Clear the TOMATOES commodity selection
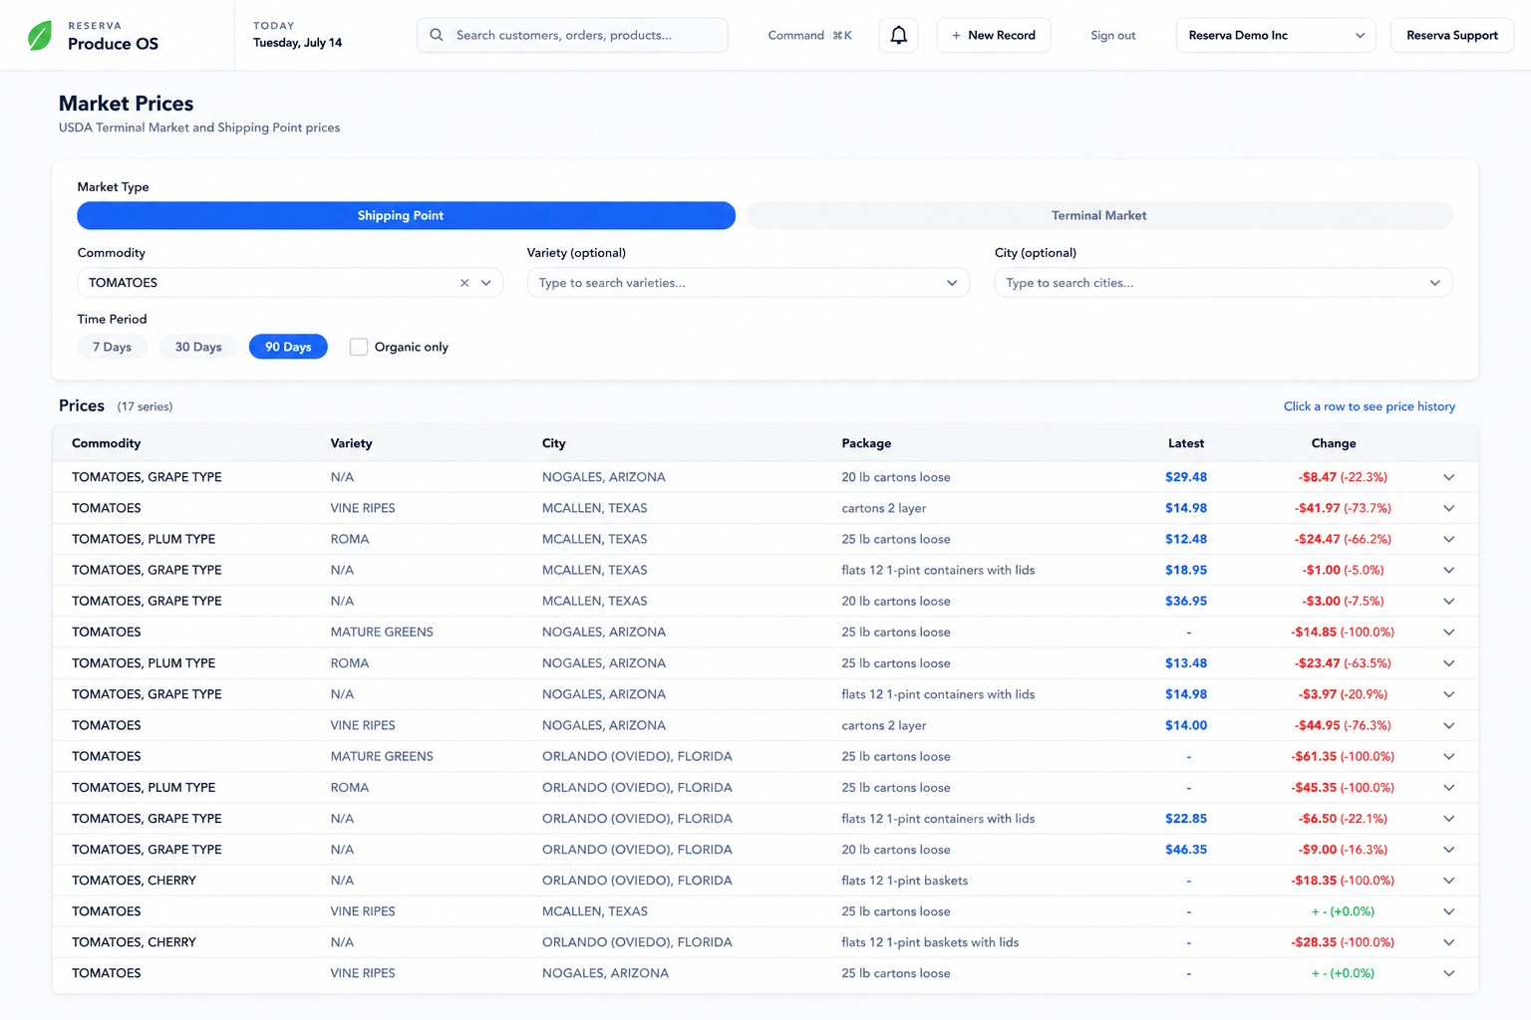 point(464,283)
